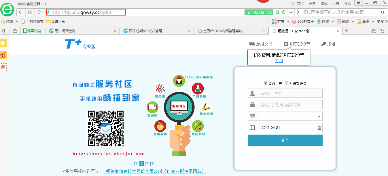Click the green IE compatibility-mode icon
The image size is (388, 176).
[283, 12]
